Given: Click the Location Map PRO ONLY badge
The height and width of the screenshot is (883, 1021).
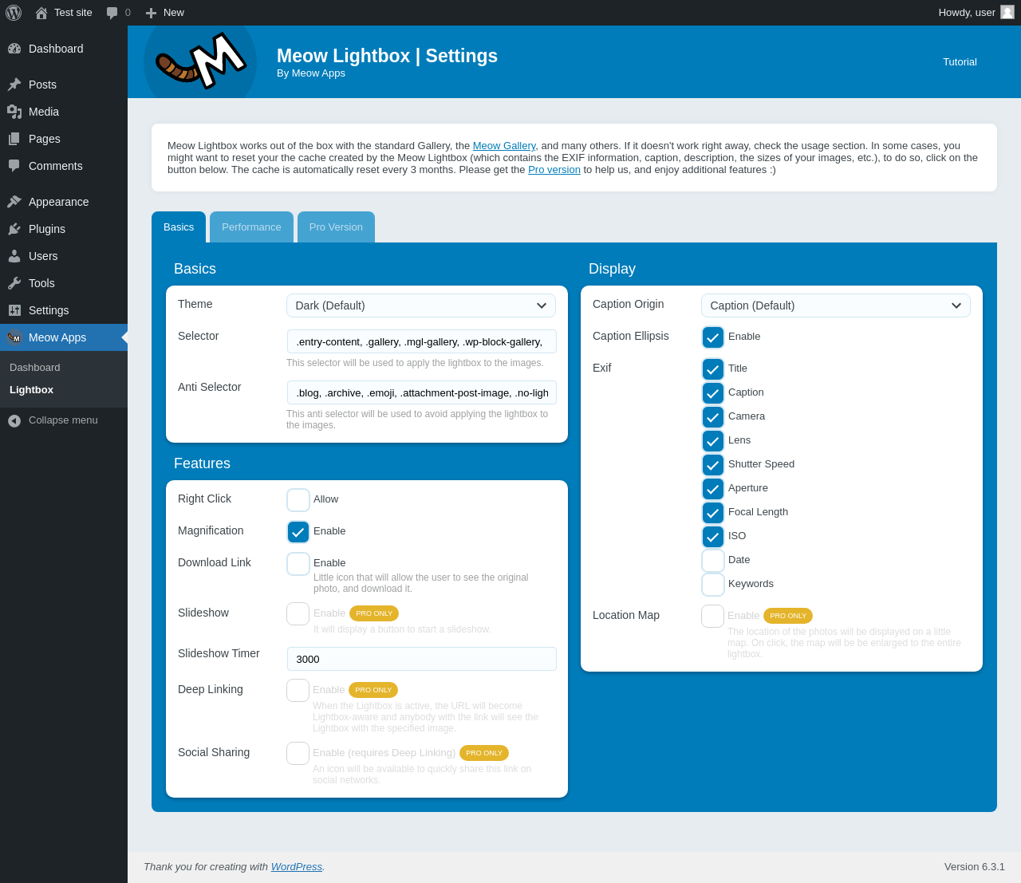Looking at the screenshot, I should pyautogui.click(x=788, y=616).
